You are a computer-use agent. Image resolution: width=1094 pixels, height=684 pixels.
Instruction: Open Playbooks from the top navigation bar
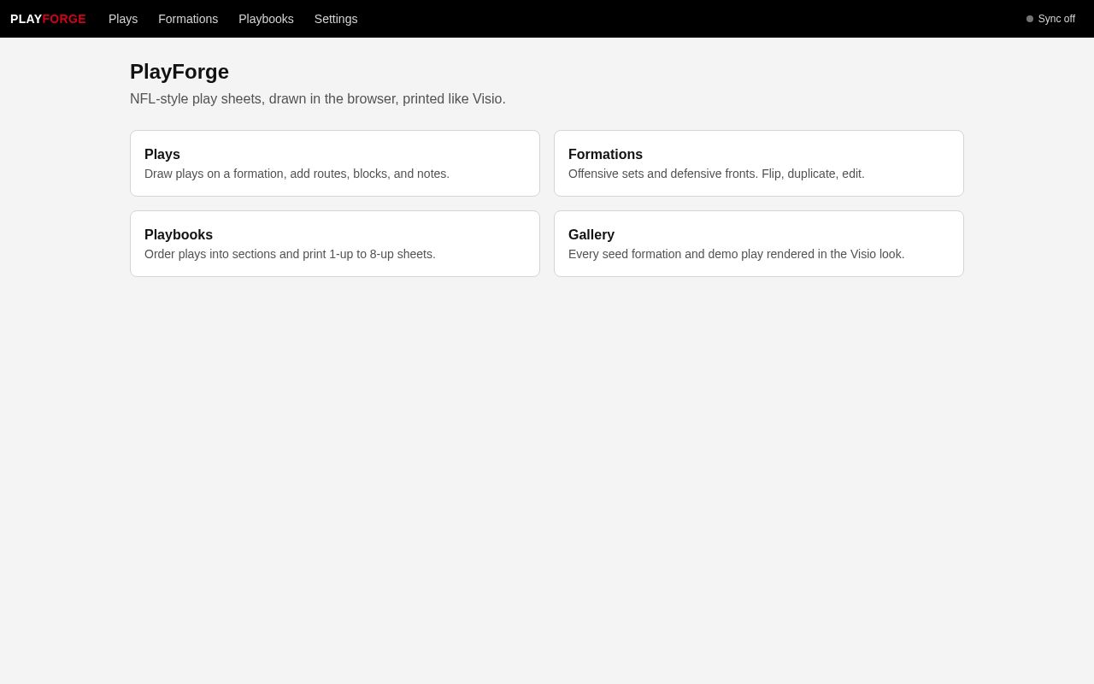pos(266,19)
